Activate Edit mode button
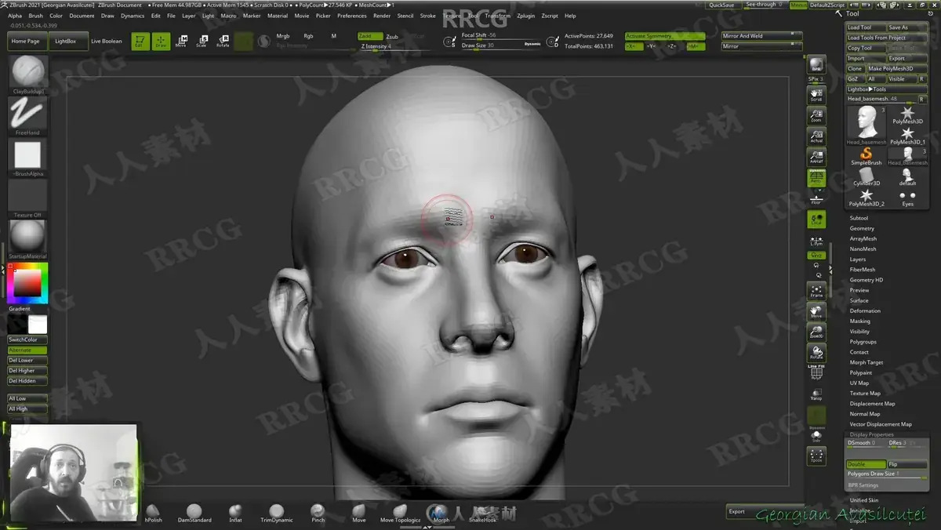Screen dimensions: 941x530 (x=140, y=42)
